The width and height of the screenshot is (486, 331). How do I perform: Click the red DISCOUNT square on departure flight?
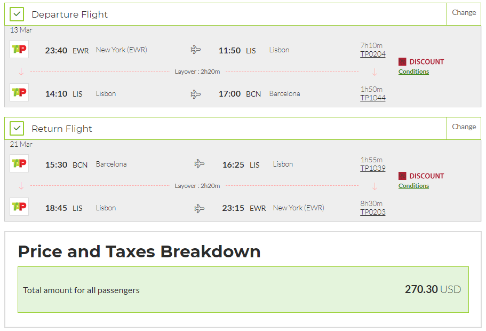(x=402, y=61)
